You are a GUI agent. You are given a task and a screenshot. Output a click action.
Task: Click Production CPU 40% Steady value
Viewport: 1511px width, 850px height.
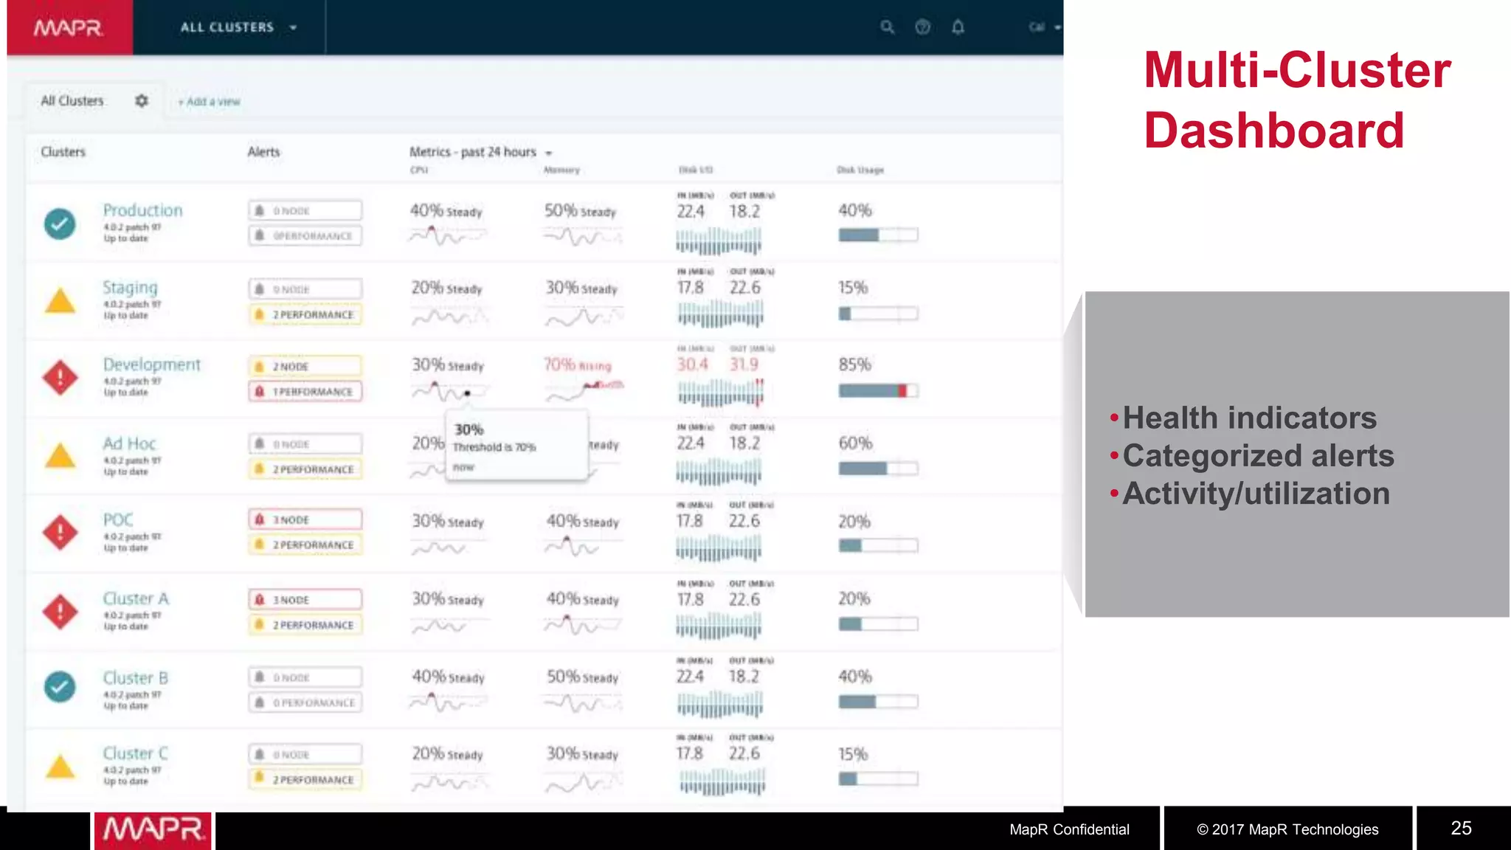pos(446,211)
